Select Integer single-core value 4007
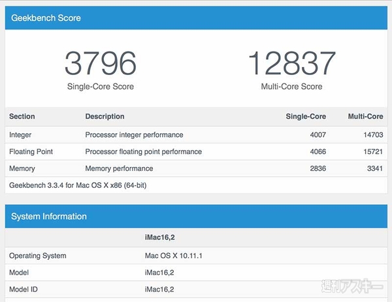 [x=318, y=135]
